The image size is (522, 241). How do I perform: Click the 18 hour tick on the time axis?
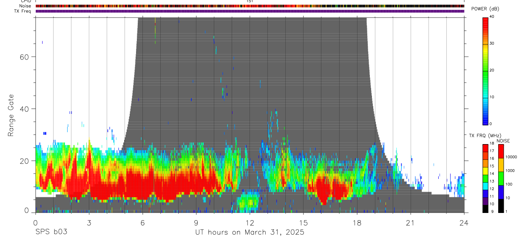coord(357,223)
